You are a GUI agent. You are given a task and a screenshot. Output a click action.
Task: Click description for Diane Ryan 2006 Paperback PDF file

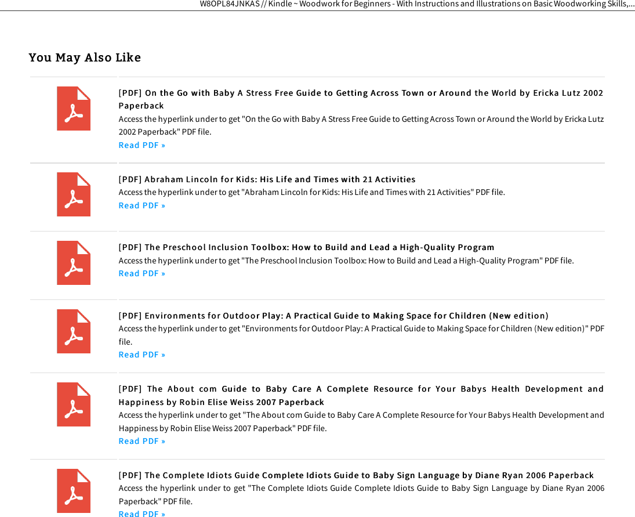361,495
